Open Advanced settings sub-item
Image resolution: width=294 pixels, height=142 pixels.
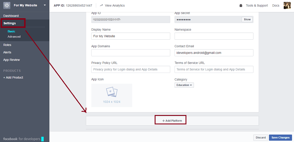pyautogui.click(x=14, y=37)
